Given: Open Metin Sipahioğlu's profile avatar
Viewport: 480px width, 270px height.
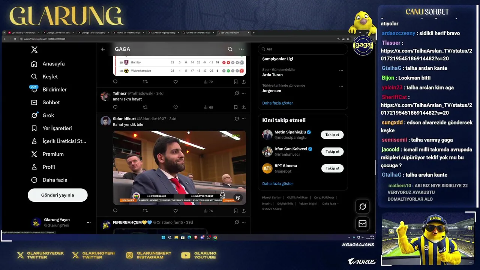Looking at the screenshot, I should tap(267, 135).
